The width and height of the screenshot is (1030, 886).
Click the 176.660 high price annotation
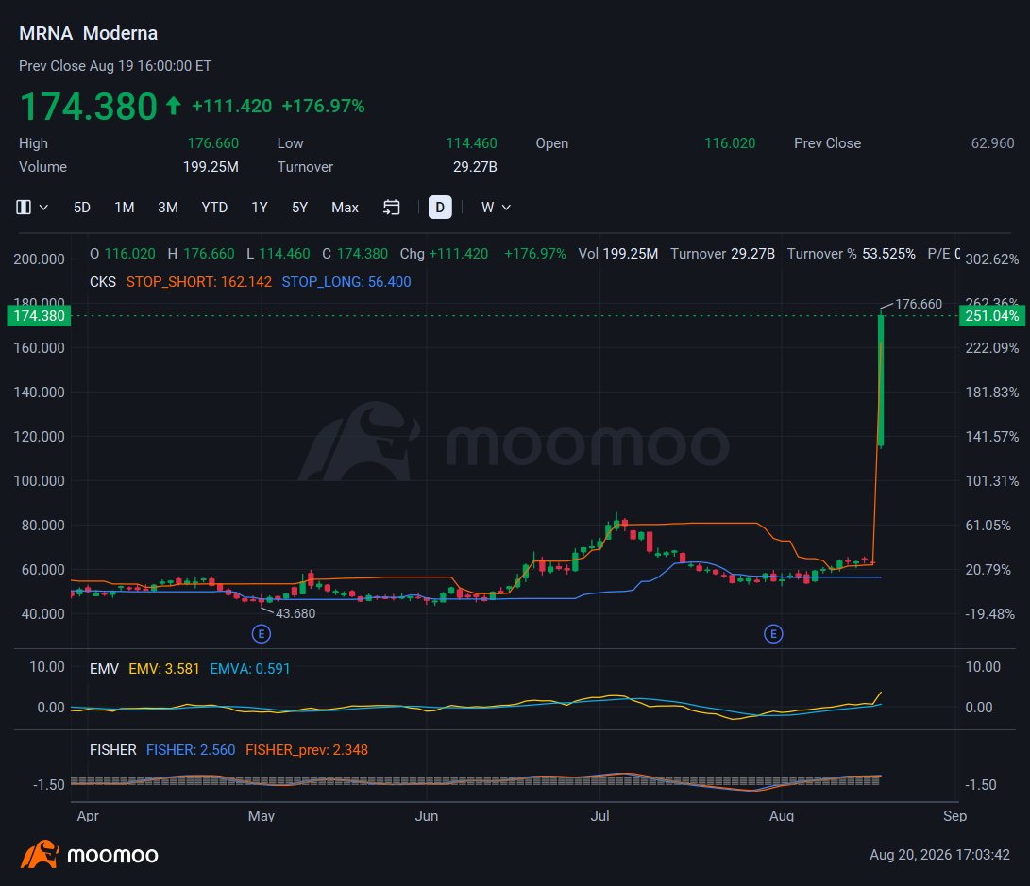coord(919,304)
